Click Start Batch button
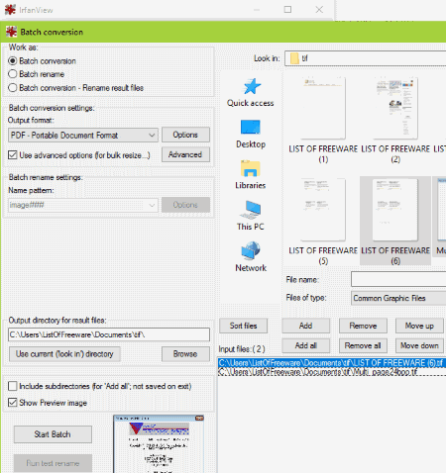 (x=53, y=434)
